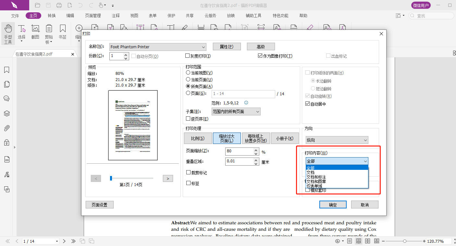
Task: Enable 灰度打印 checkbox
Action: pos(188,56)
